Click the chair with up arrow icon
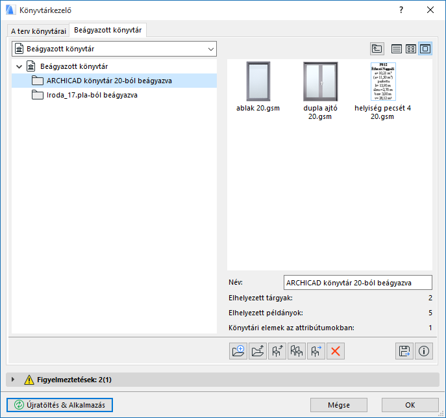Viewport: 446px width, 418px height. point(277,351)
